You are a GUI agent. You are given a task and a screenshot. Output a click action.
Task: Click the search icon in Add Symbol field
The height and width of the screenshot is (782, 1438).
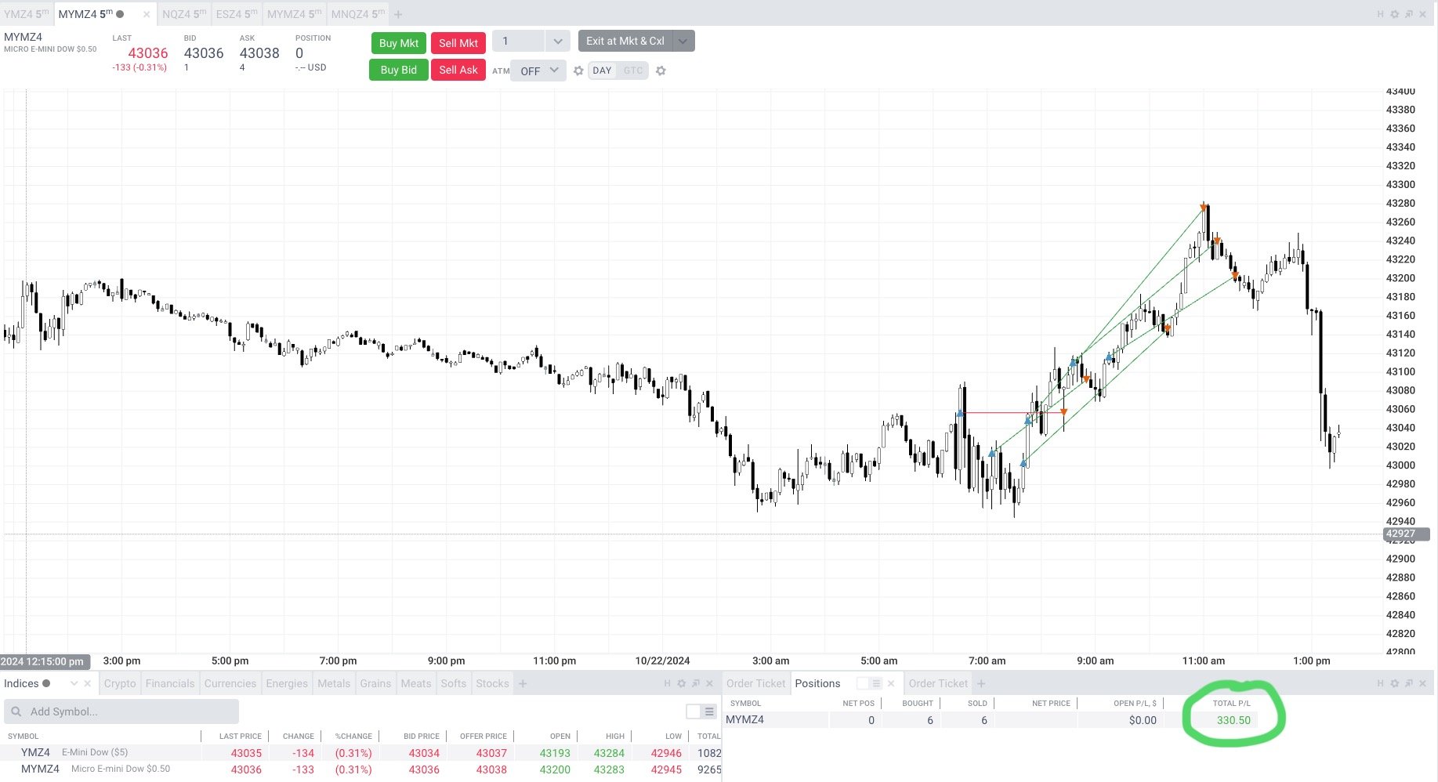[x=16, y=711]
